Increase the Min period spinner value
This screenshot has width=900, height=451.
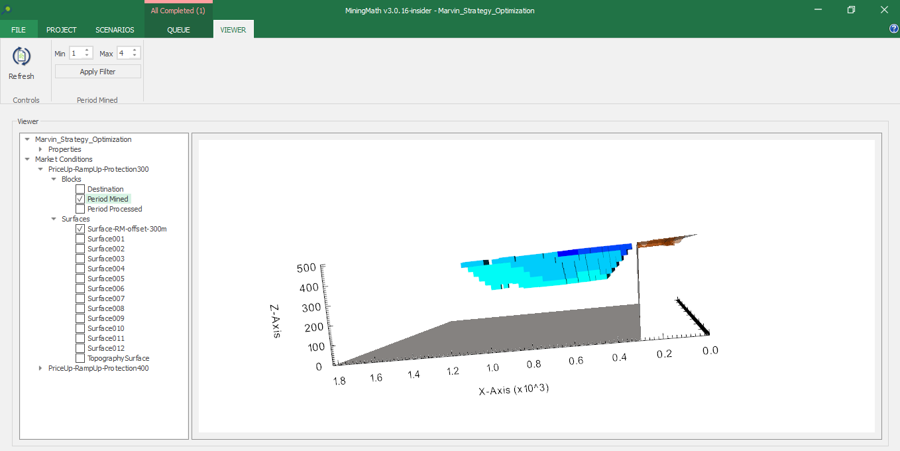(x=87, y=50)
